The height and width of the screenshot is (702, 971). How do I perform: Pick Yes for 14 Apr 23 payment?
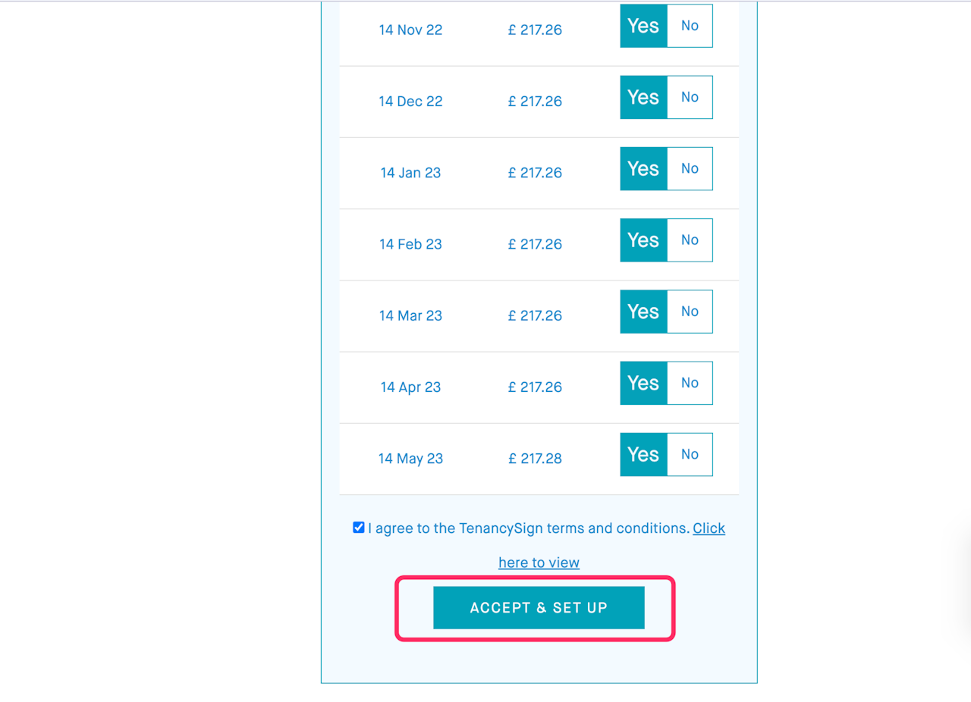[x=643, y=383]
